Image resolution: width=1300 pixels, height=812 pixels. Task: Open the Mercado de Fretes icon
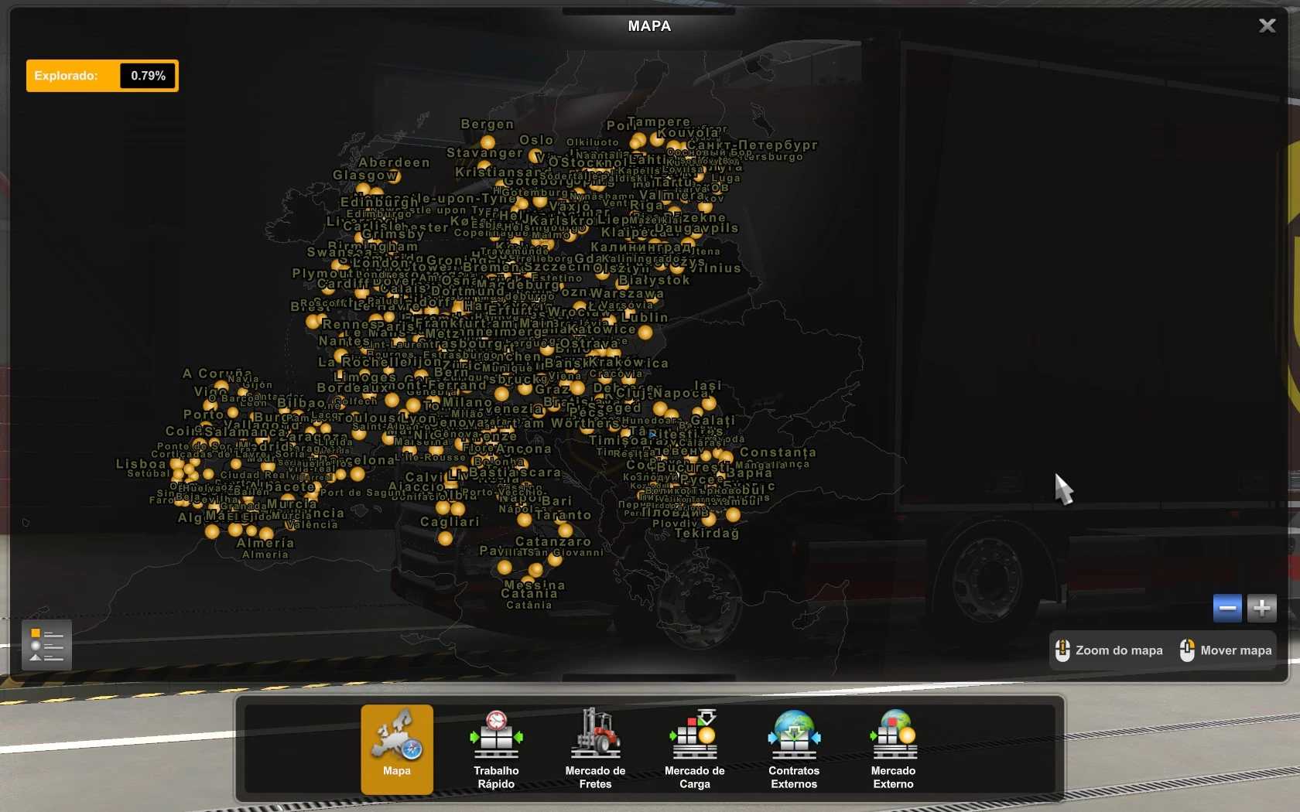[595, 749]
